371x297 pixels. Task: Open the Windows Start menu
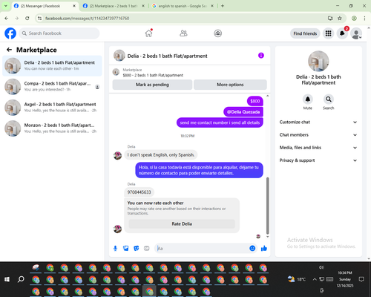point(7,279)
